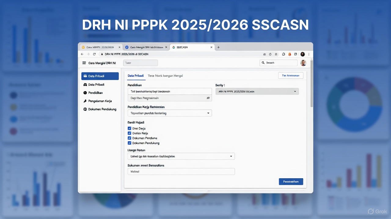The width and height of the screenshot is (391, 219).
Task: Click the first Pendidikan text field
Action: (170, 91)
